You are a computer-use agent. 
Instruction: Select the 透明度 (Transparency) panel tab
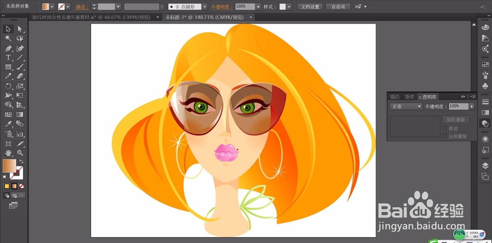[x=429, y=97]
